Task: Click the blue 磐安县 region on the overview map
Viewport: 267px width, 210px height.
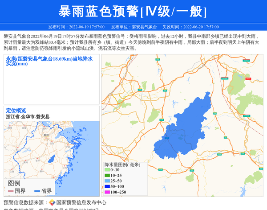Action: [x=52, y=159]
